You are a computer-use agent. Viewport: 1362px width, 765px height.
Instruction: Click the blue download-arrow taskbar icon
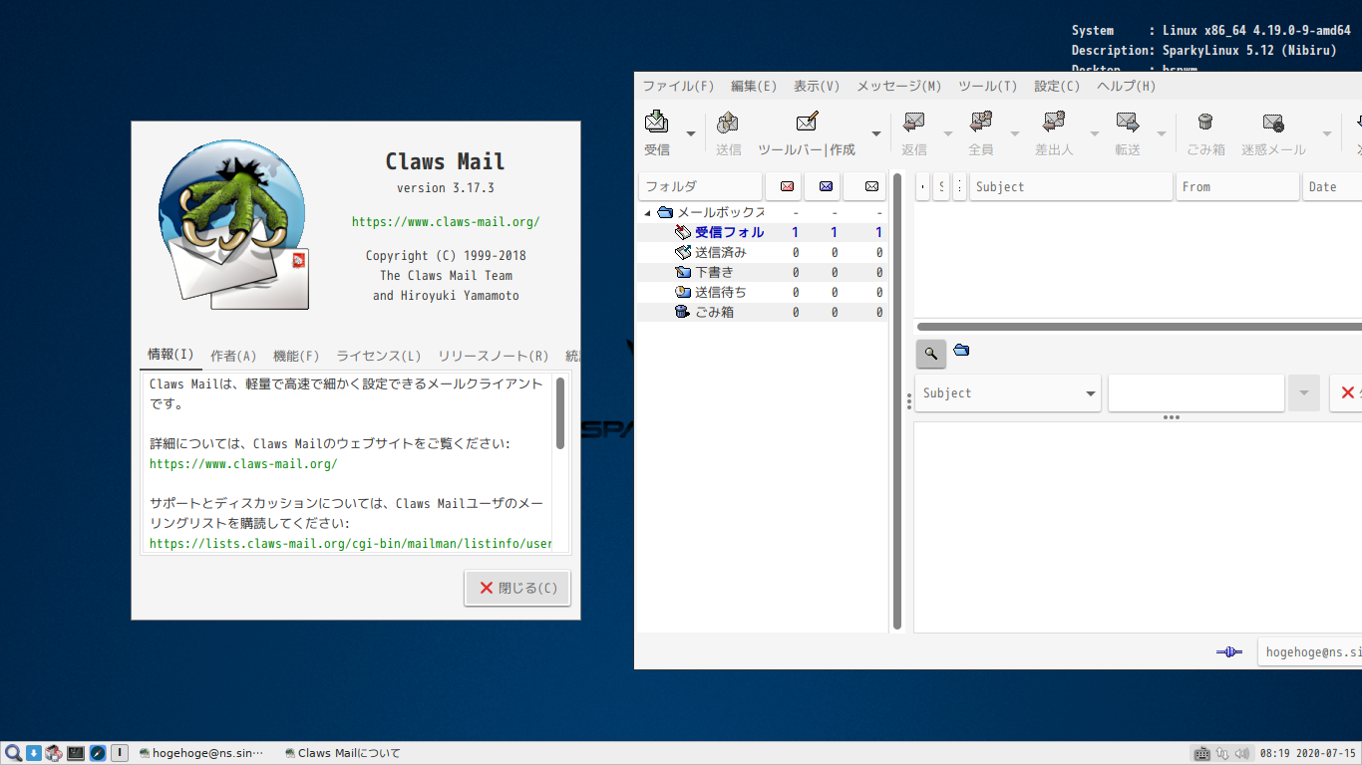33,753
